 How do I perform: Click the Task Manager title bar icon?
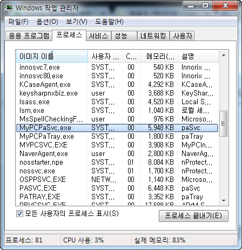[9, 8]
